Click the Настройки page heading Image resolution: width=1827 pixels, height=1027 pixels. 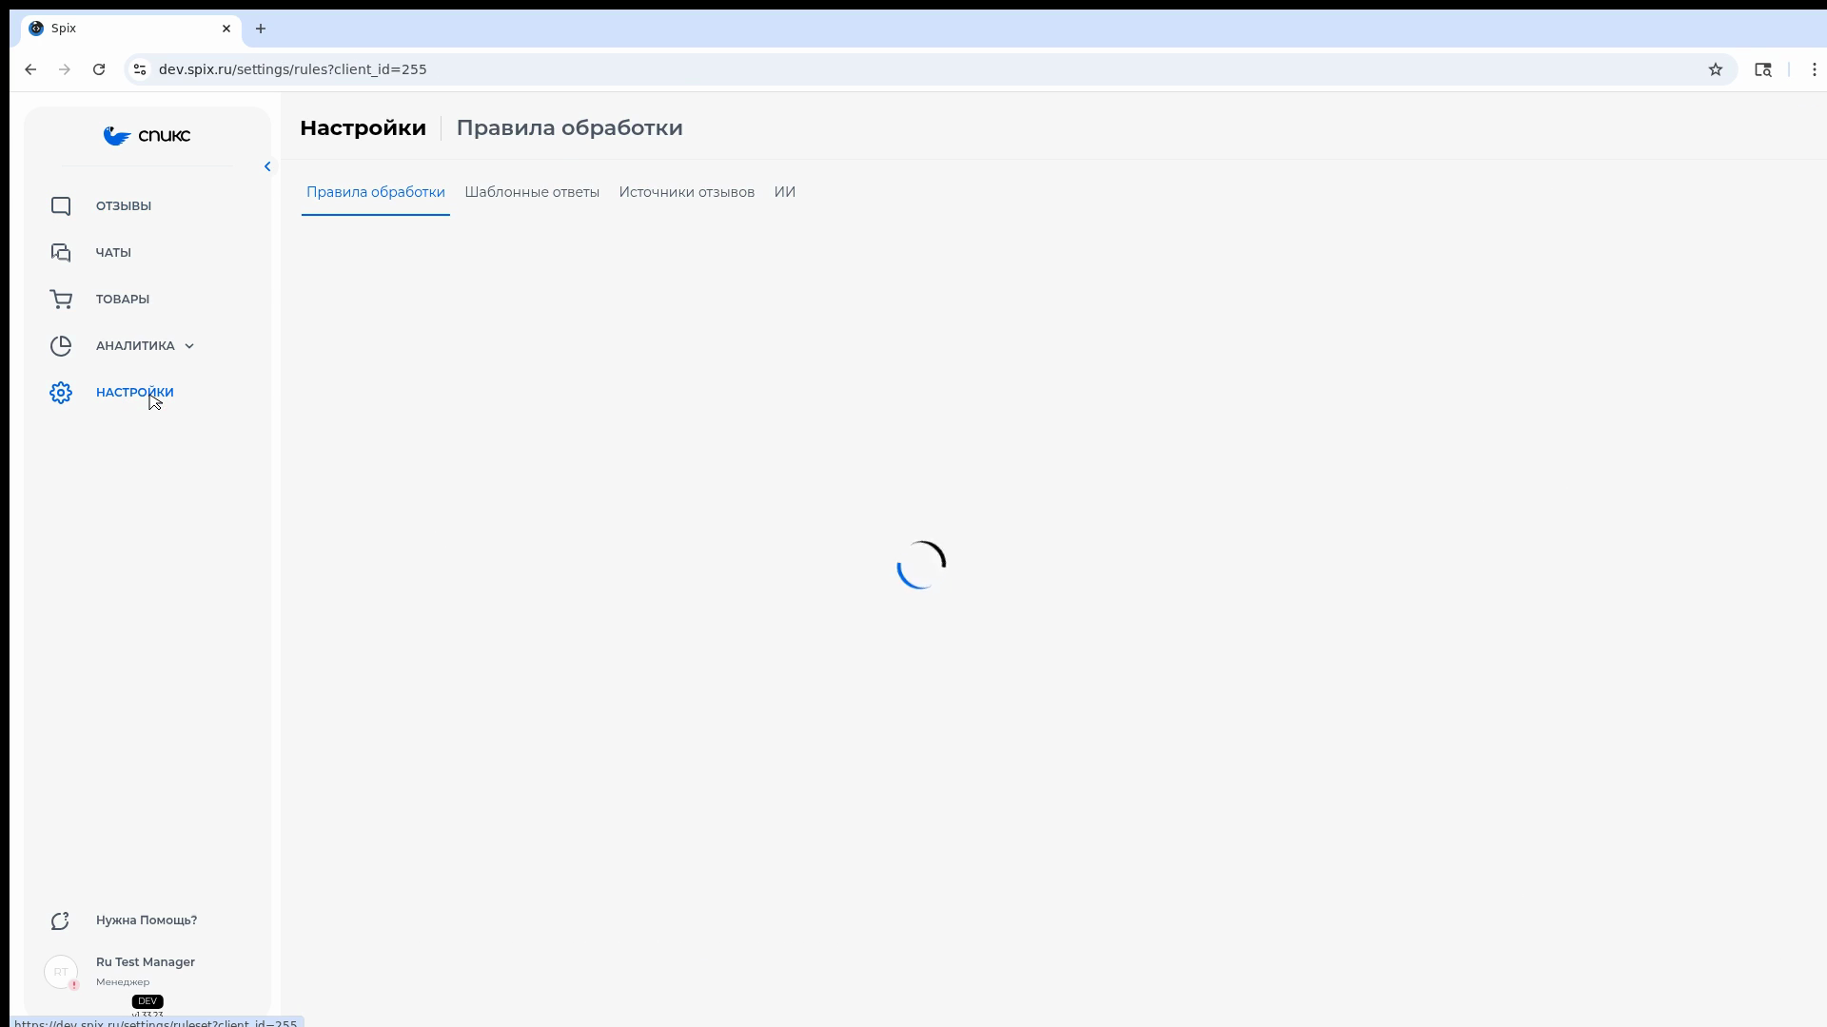(363, 128)
